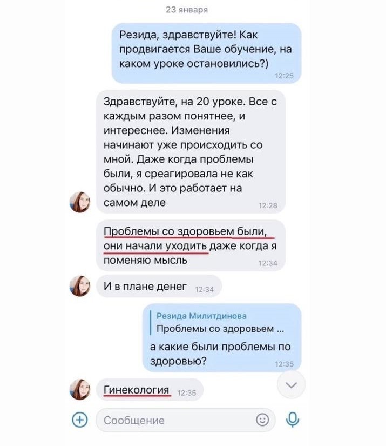Tap the 12:25 timestamp on first message

pyautogui.click(x=284, y=76)
